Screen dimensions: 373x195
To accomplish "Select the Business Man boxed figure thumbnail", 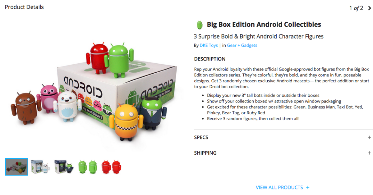I will pyautogui.click(x=64, y=167).
